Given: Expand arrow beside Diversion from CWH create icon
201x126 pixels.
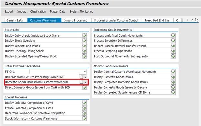Looking at the screenshot, I should pos(85,77).
